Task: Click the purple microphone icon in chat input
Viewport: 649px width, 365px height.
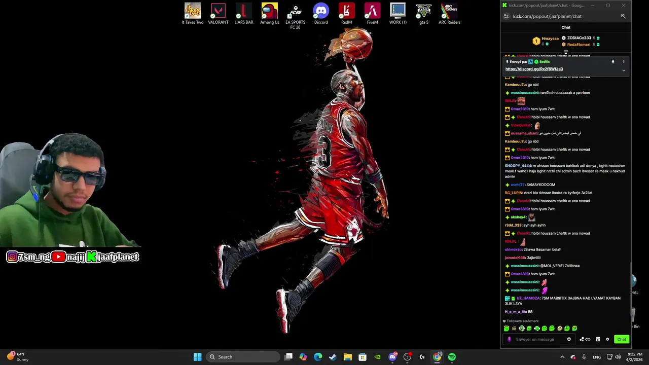Action: [x=510, y=339]
